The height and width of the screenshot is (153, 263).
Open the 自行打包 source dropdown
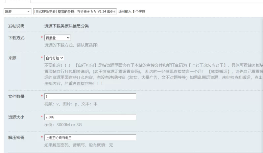click(x=54, y=58)
